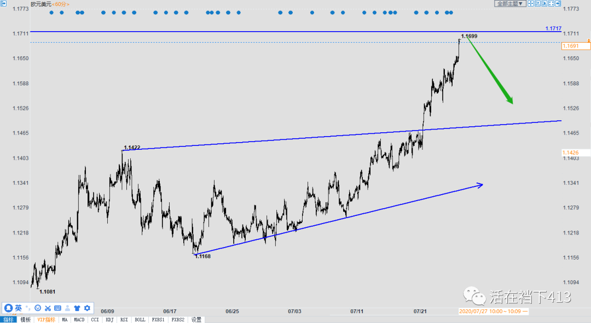Screen dimensions: 591x323
Task: Select the FXBS2 indicator
Action: pyautogui.click(x=178, y=320)
